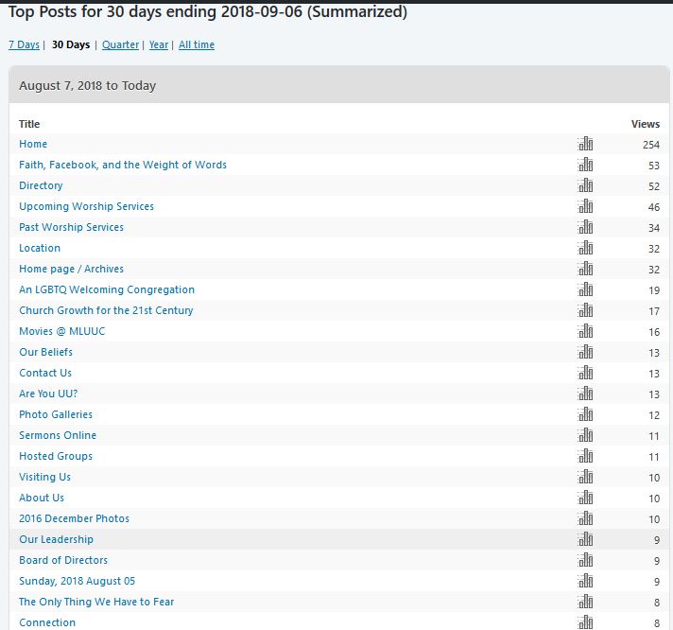
Task: View stats chart for Photo Galleries
Action: tap(585, 414)
